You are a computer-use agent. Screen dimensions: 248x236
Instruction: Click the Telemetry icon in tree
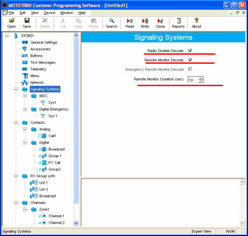tap(25, 69)
